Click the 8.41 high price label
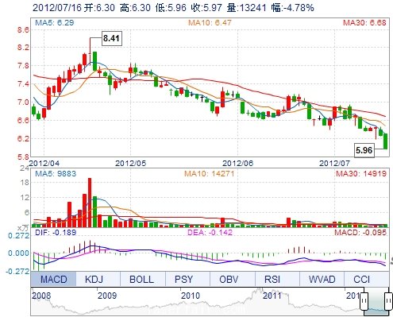The width and height of the screenshot is (393, 317). (x=112, y=38)
